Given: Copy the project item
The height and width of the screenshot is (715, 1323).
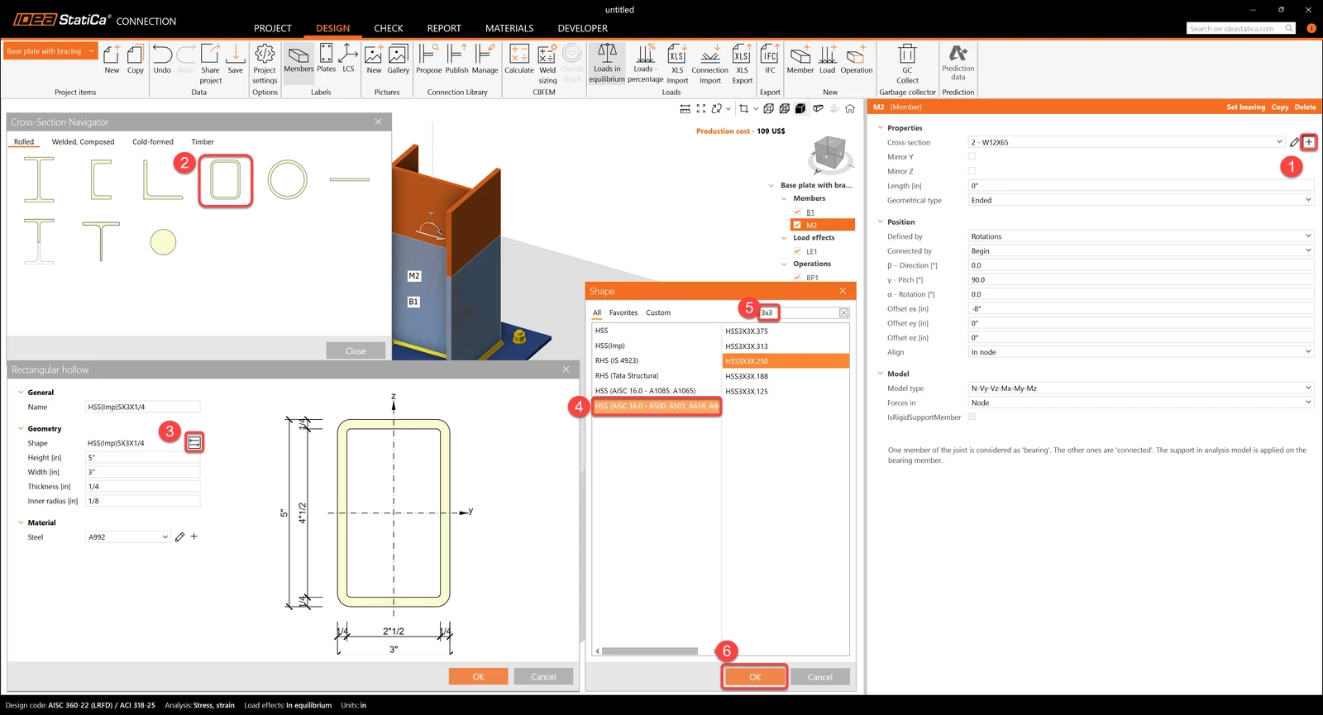Looking at the screenshot, I should (136, 59).
